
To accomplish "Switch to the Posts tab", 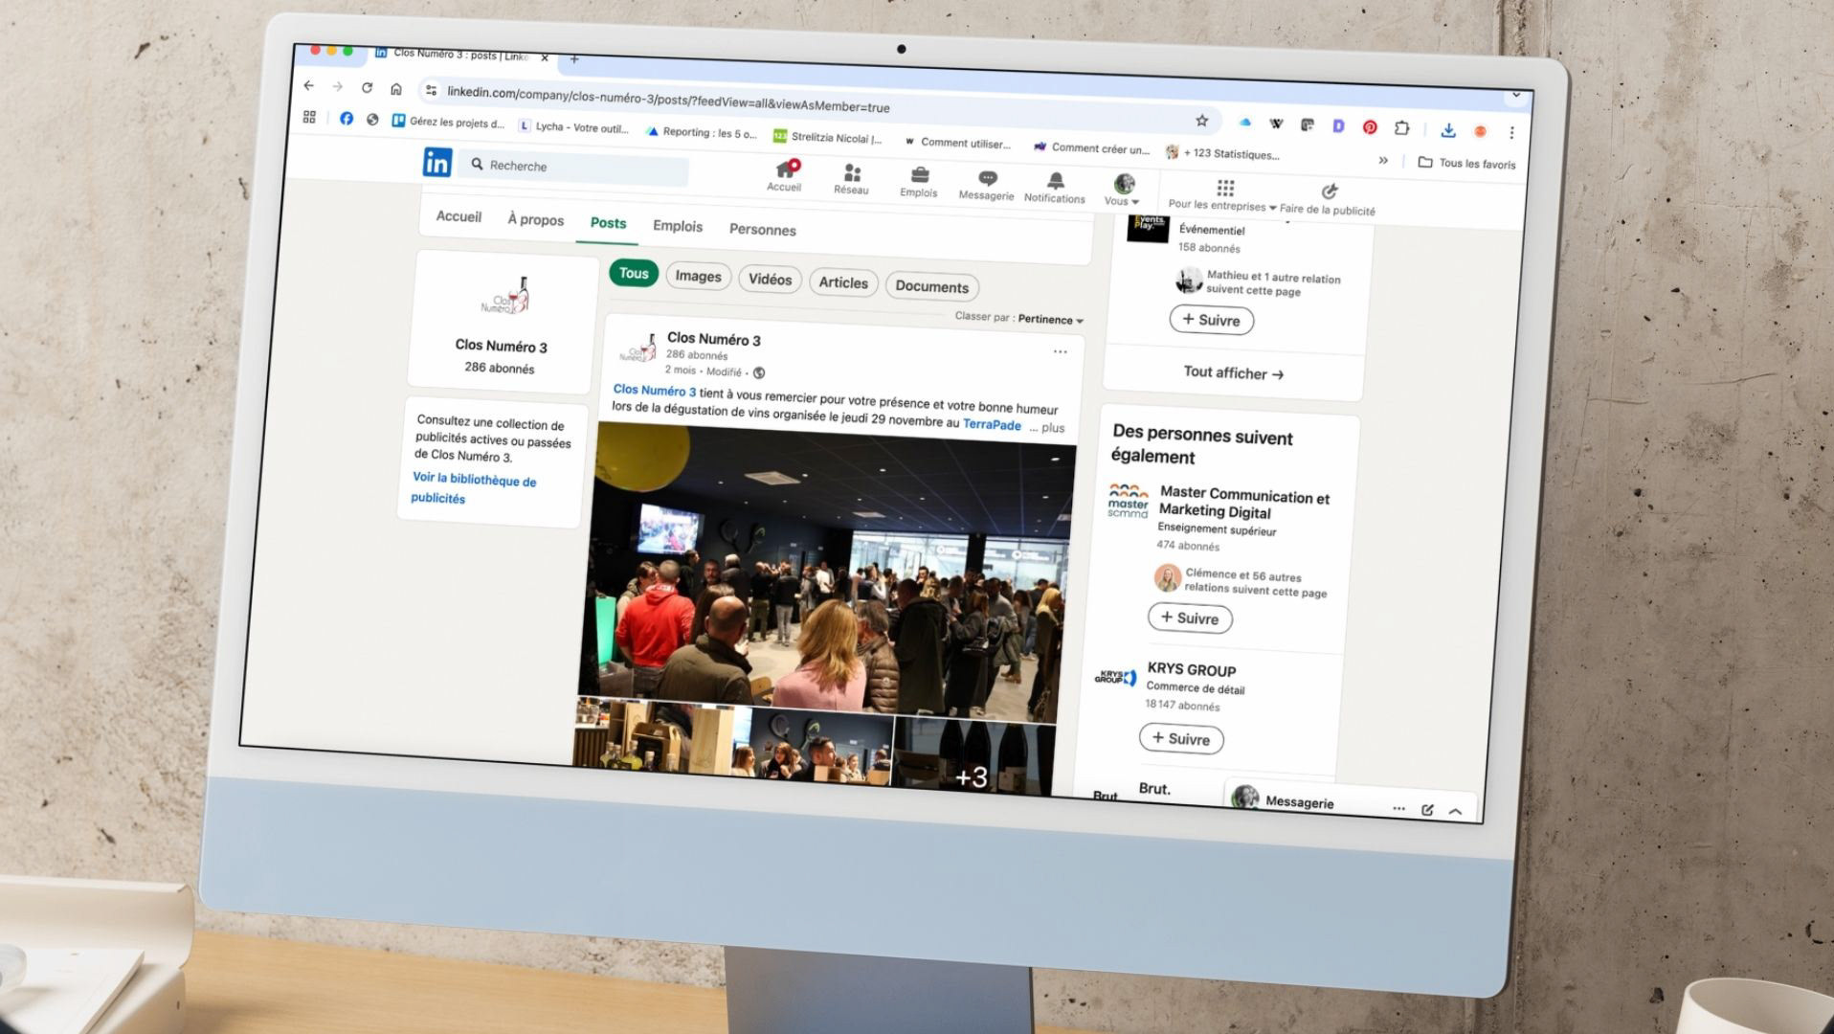I will [608, 222].
